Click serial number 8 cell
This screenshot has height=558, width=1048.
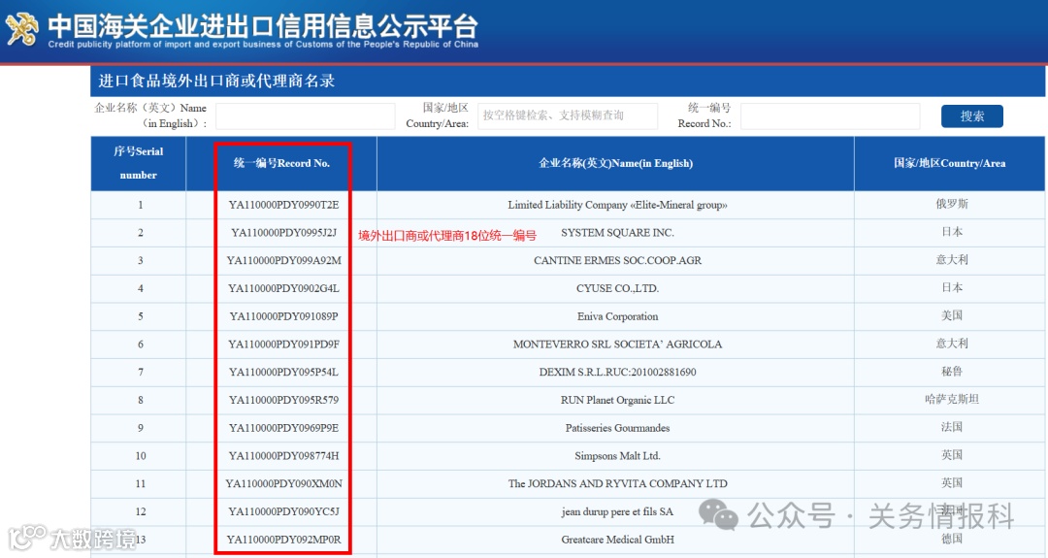pos(141,400)
